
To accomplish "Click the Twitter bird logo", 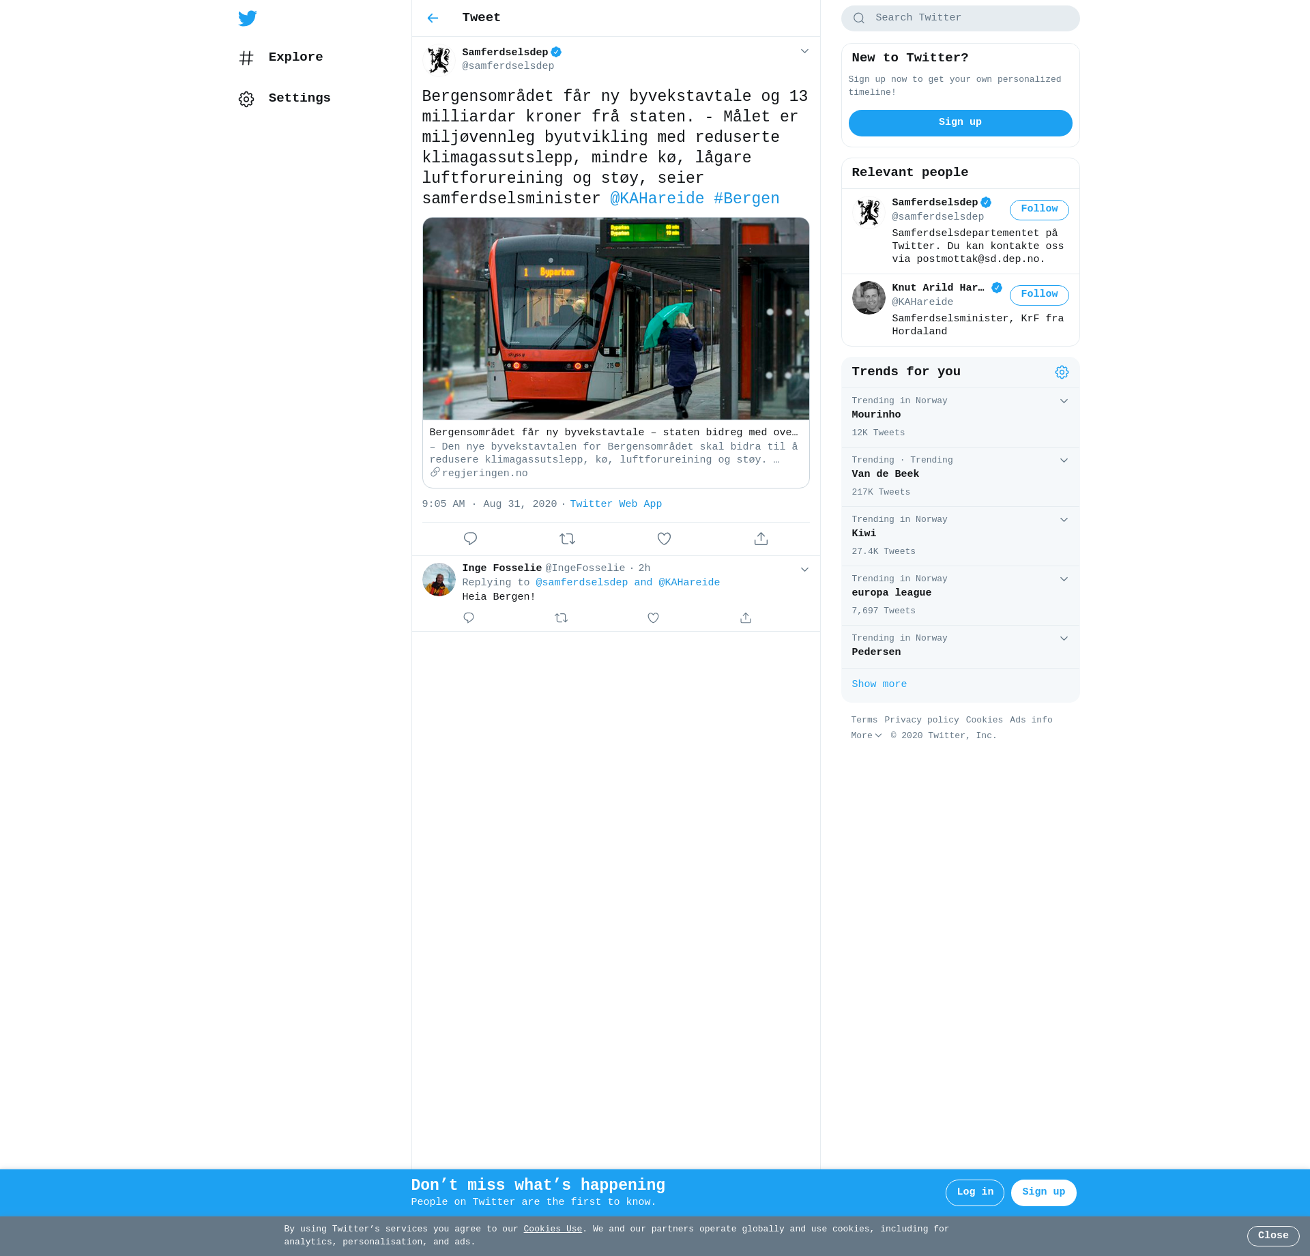I will (248, 18).
